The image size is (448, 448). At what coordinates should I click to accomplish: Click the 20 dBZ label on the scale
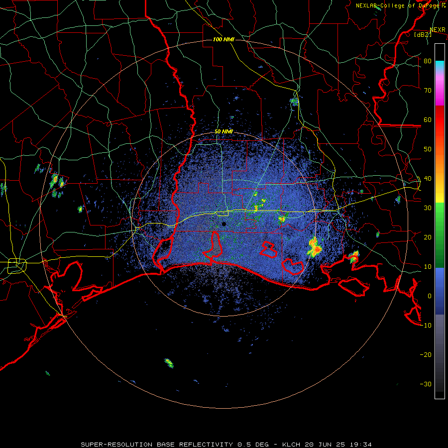(428, 237)
